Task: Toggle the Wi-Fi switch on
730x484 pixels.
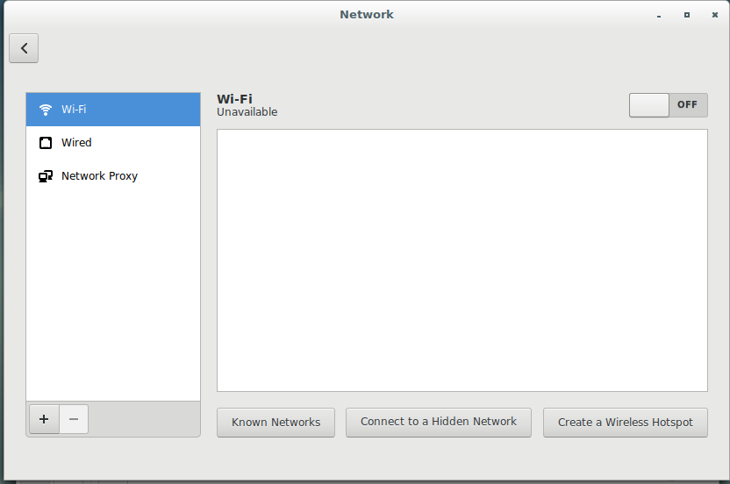Action: click(668, 105)
